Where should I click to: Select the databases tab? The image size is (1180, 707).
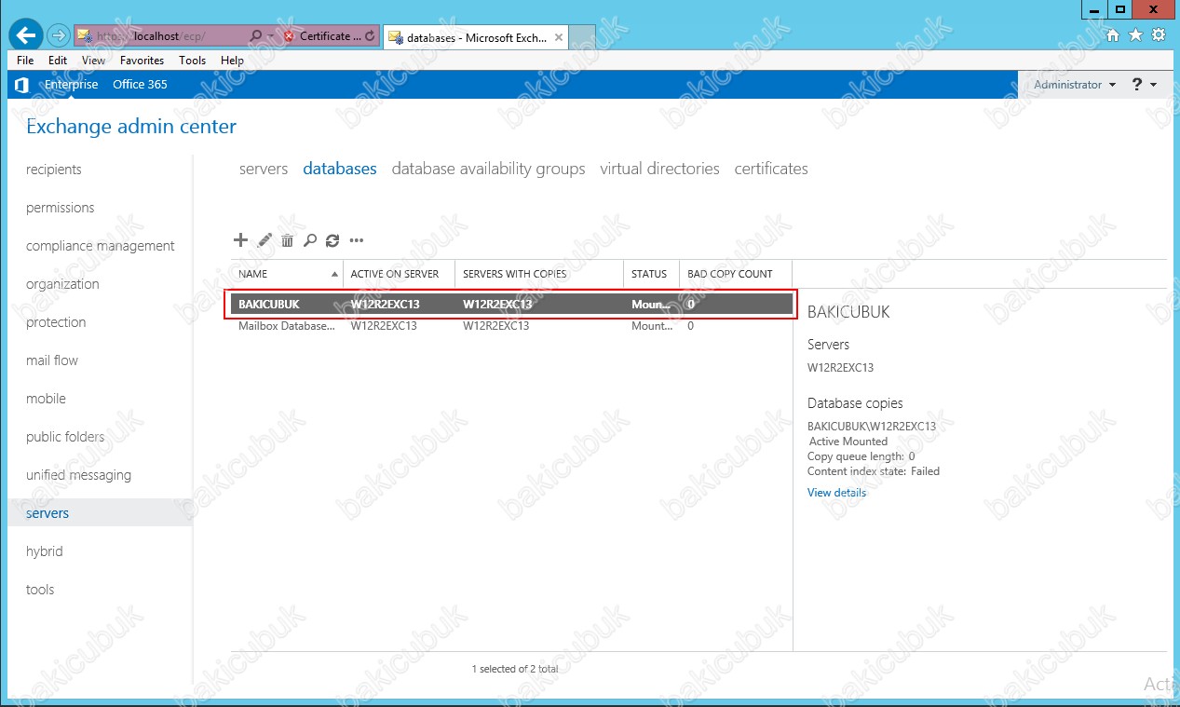coord(340,169)
